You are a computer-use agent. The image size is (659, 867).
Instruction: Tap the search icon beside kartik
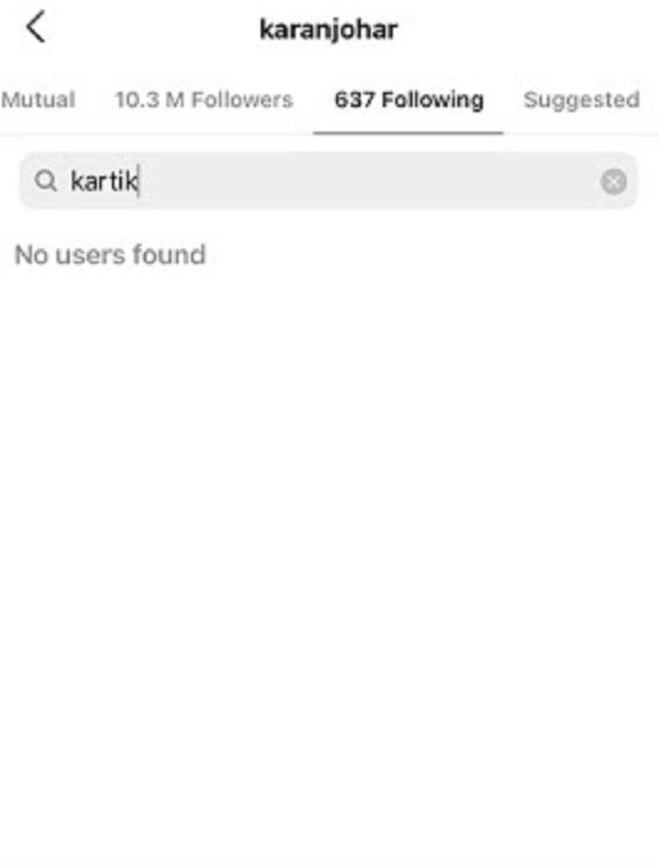[x=46, y=181]
